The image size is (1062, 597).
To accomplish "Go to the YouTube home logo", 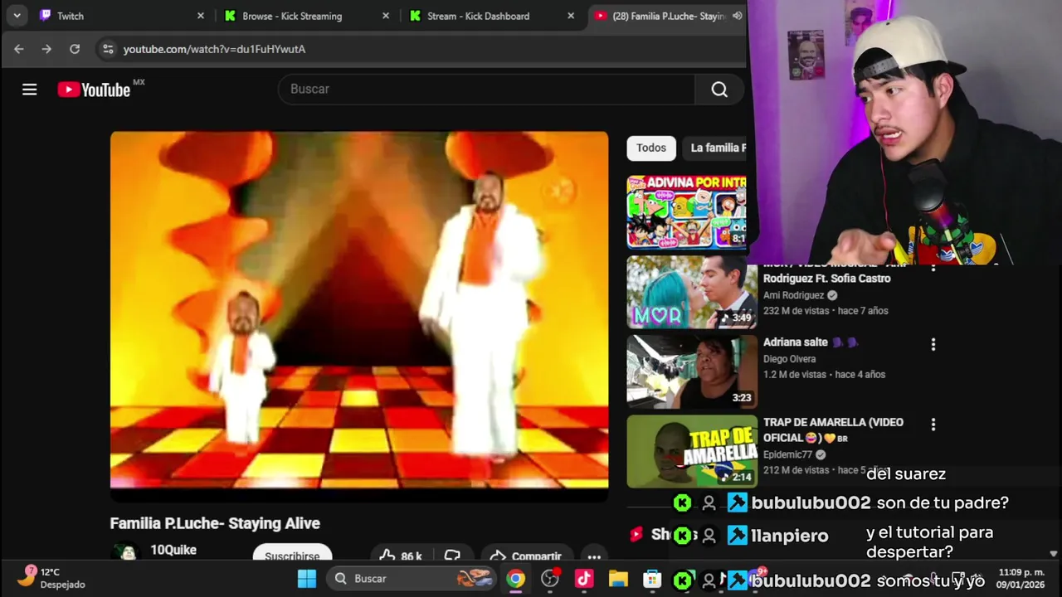I will click(94, 90).
